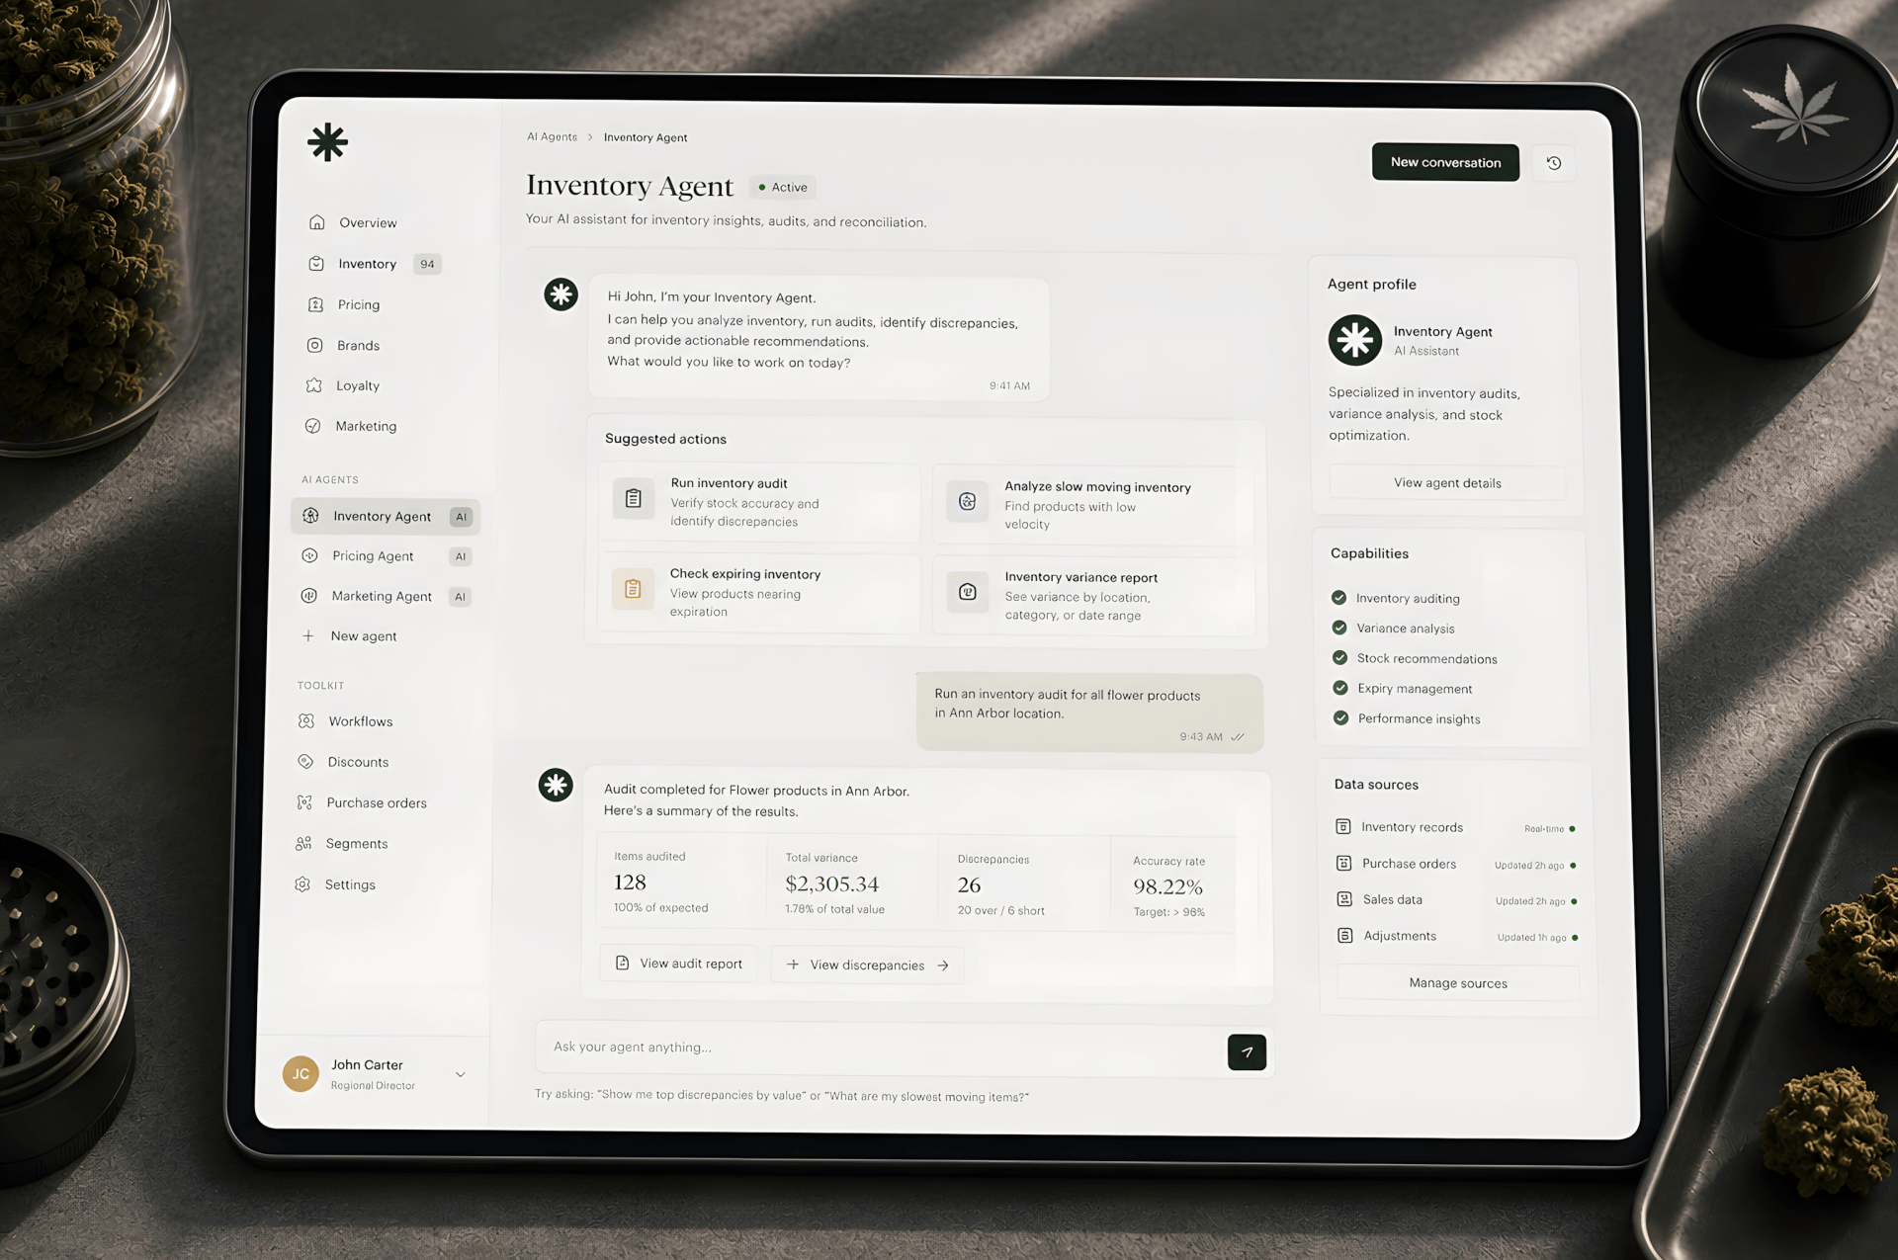
Task: Click the JC user avatar
Action: click(301, 1073)
